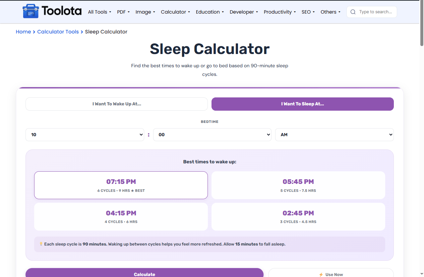The height and width of the screenshot is (277, 424).
Task: Click the 4 CYCLES • 6 HRS text
Action: coord(121,222)
